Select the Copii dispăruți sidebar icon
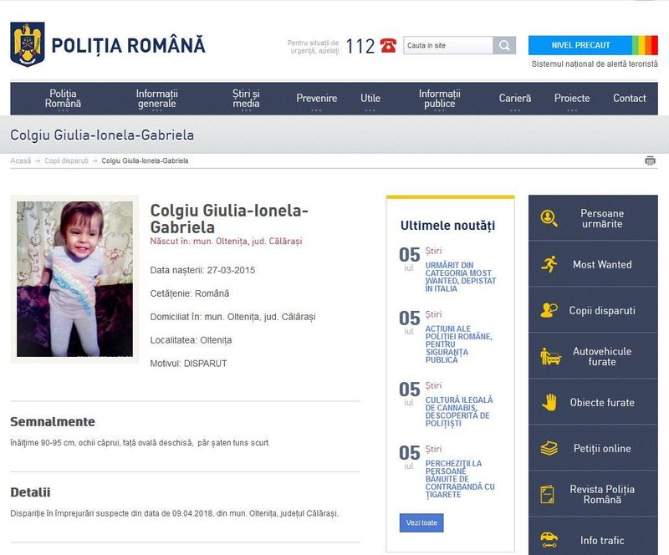The height and width of the screenshot is (555, 669). pos(549,310)
